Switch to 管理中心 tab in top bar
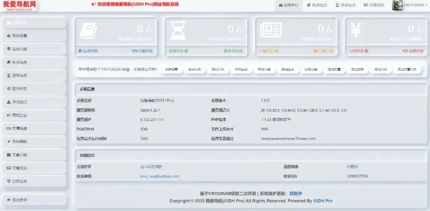Image resolution: width=430 pixels, height=211 pixels. coord(288,5)
